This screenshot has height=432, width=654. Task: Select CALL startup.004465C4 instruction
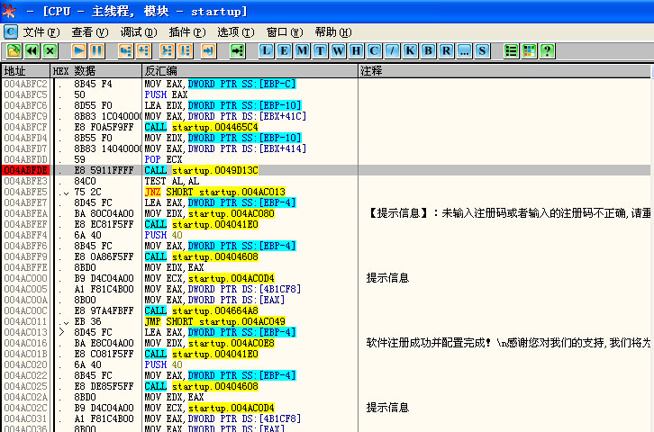(202, 127)
